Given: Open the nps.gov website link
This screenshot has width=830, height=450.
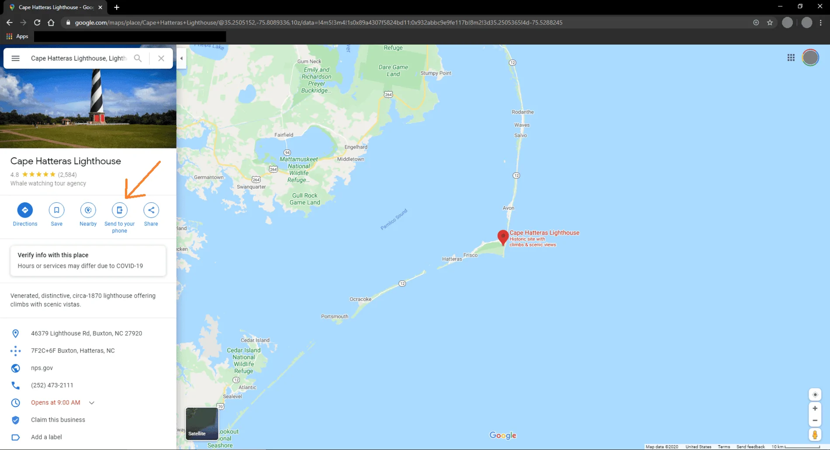Looking at the screenshot, I should pos(42,368).
